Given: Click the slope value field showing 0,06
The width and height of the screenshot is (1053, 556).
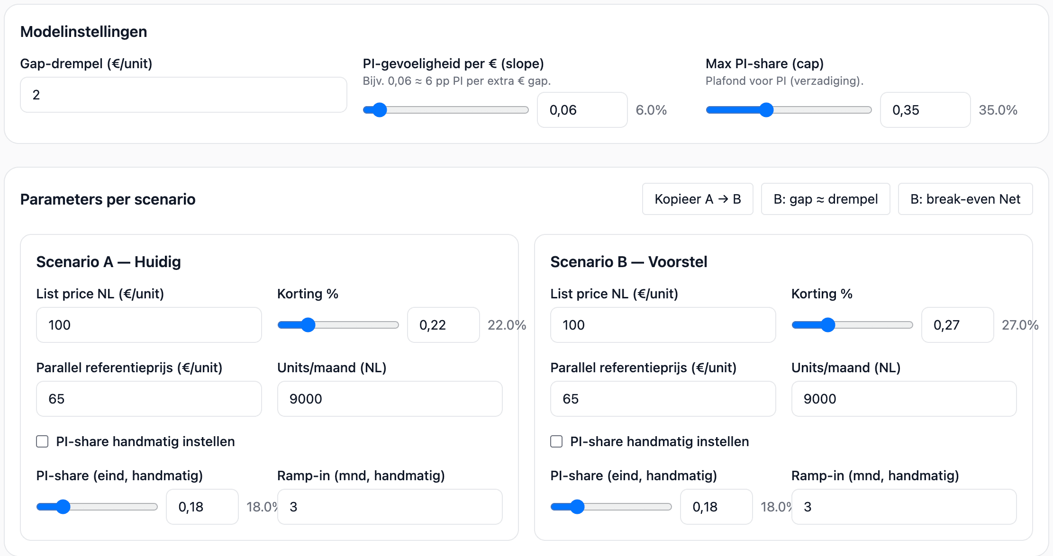Looking at the screenshot, I should 581,110.
